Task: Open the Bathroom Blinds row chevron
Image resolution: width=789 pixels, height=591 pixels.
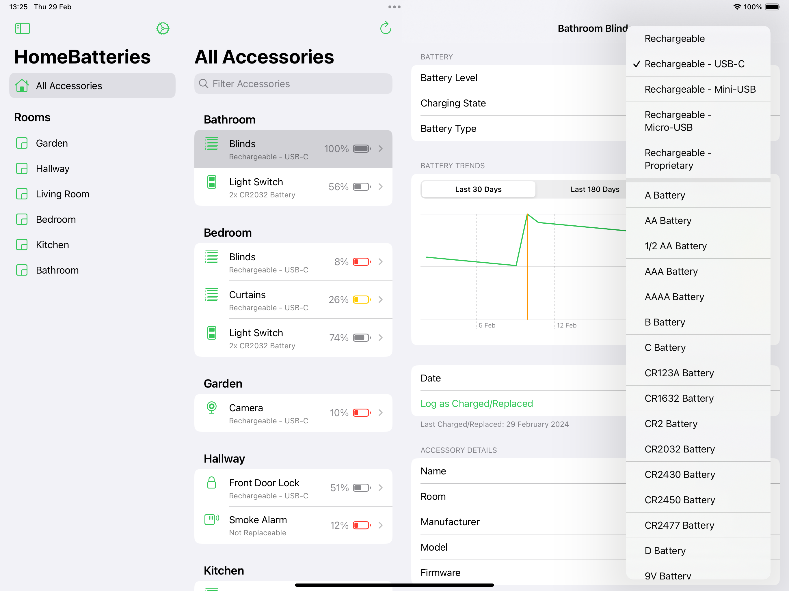Action: (381, 149)
